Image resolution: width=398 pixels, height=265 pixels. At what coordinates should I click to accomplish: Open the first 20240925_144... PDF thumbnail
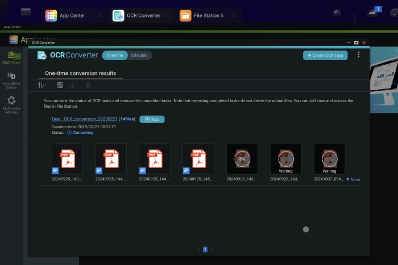click(x=111, y=158)
